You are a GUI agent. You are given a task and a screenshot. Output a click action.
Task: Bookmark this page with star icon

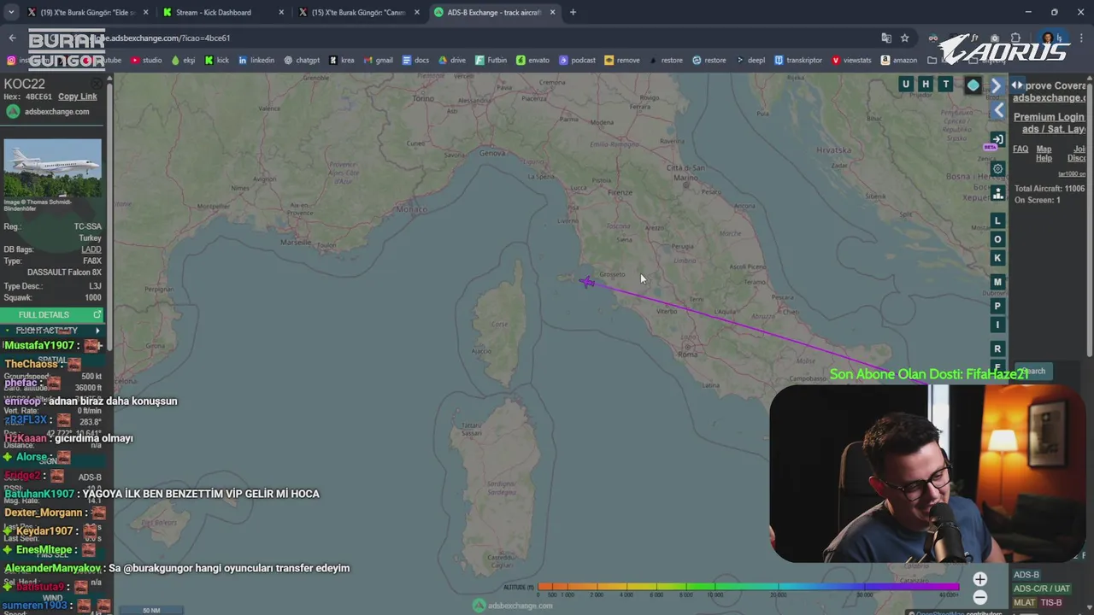(x=904, y=38)
